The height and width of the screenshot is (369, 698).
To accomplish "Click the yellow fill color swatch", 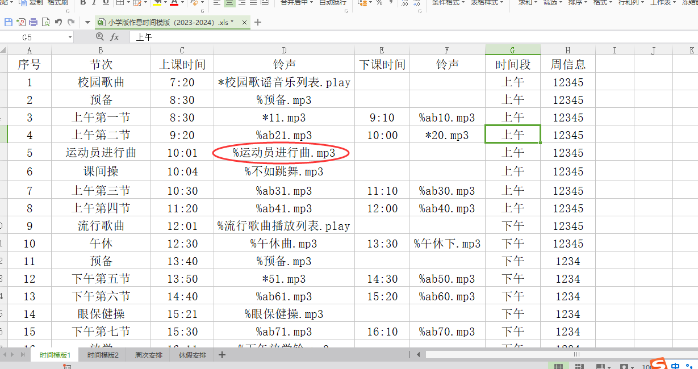I will 157,3.
